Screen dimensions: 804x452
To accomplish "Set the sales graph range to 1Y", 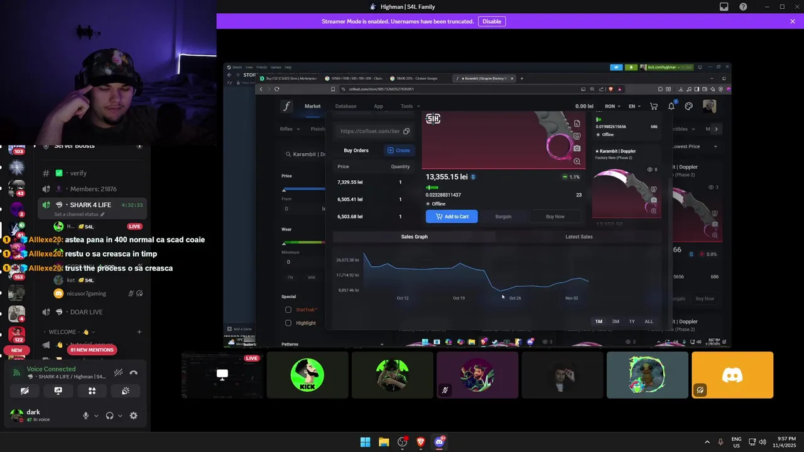I will point(632,321).
